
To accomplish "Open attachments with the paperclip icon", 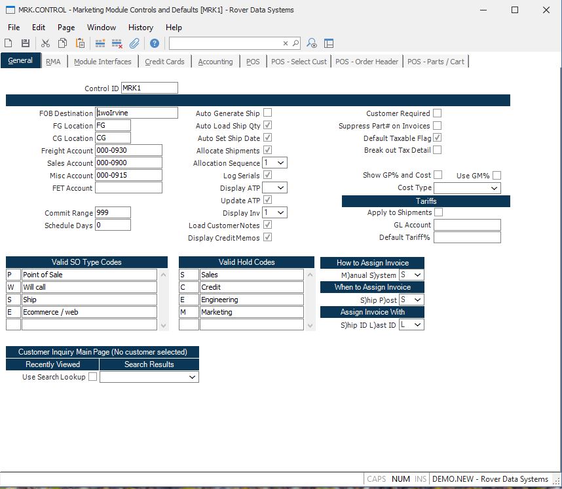I will (x=134, y=43).
